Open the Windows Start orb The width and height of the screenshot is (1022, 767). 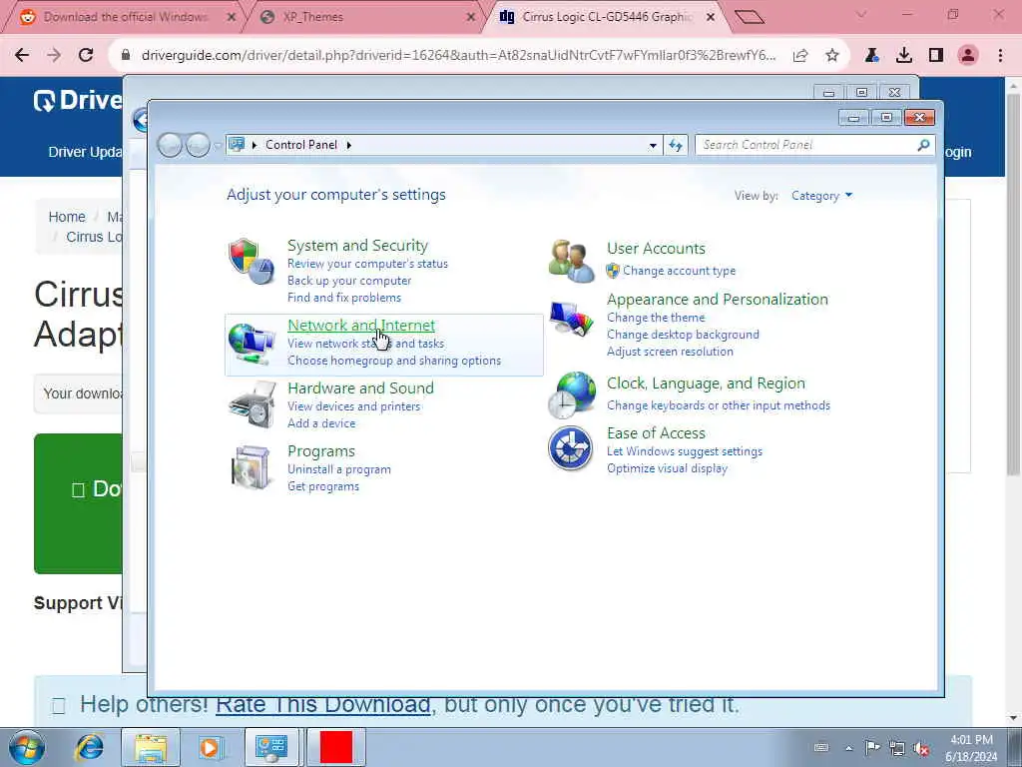pyautogui.click(x=27, y=747)
